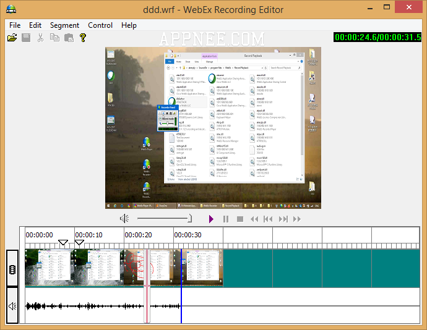Image resolution: width=427 pixels, height=330 pixels.
Task: Minimize the WebEx Recording Editor window
Action: 370,8
